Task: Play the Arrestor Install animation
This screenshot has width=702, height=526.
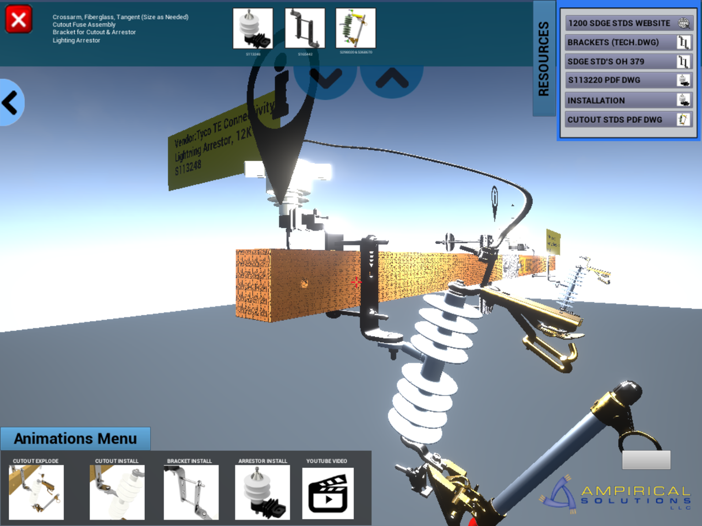Action: [x=262, y=492]
